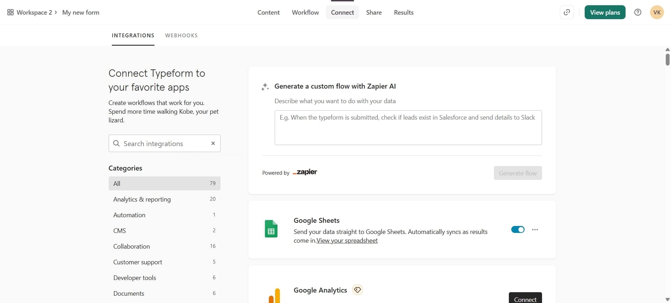Filter by CMS category
Image resolution: width=671 pixels, height=303 pixels.
(x=164, y=230)
